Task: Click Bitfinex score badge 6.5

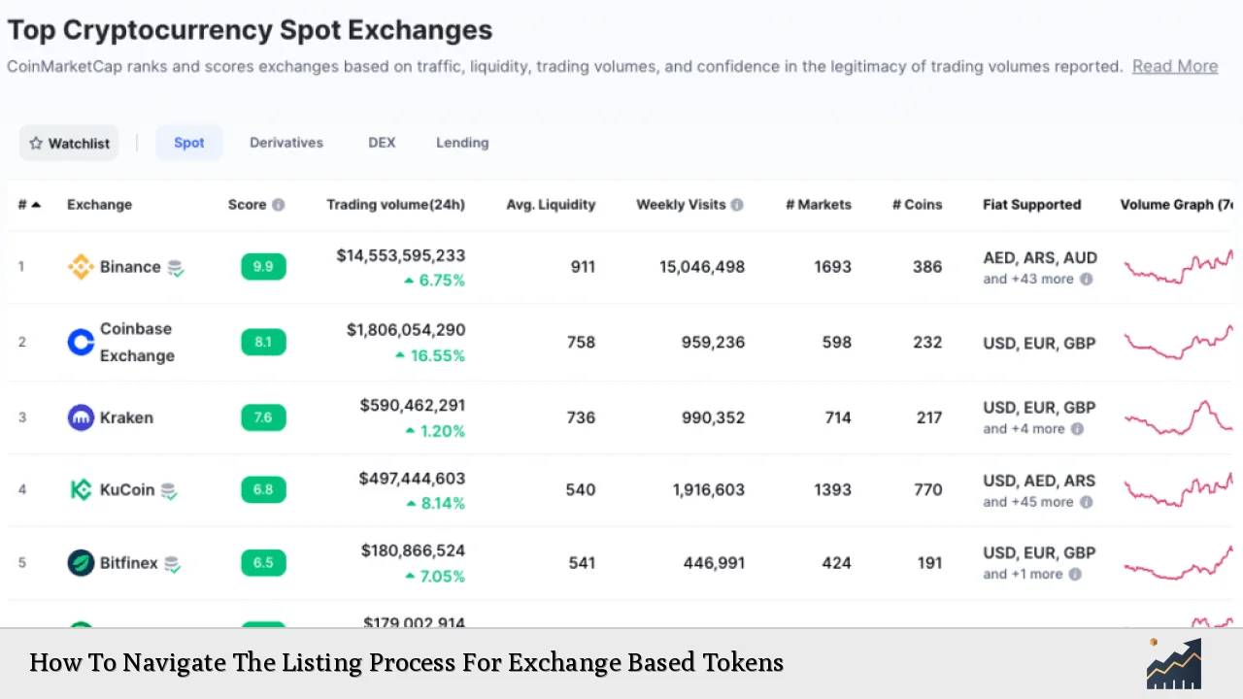Action: [263, 562]
